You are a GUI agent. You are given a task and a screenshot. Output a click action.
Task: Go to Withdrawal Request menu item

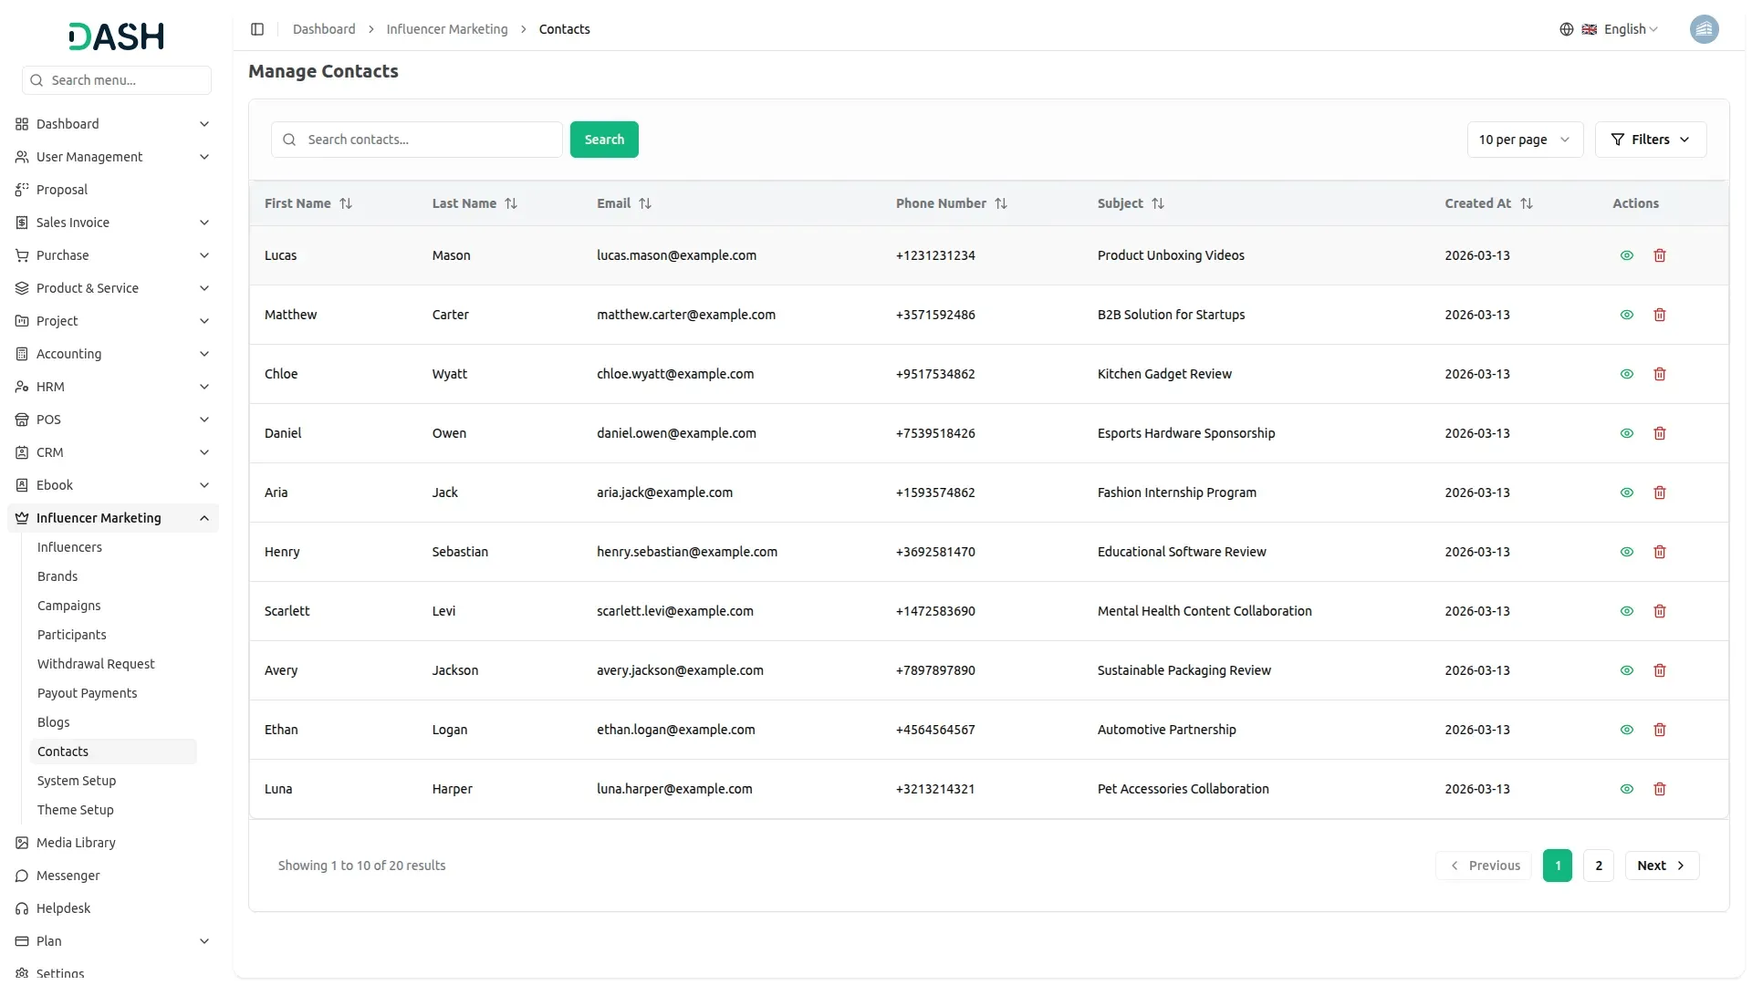coord(96,664)
